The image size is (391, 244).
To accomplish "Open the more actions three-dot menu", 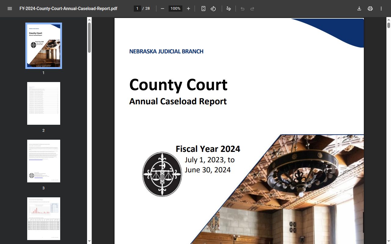I will click(381, 9).
